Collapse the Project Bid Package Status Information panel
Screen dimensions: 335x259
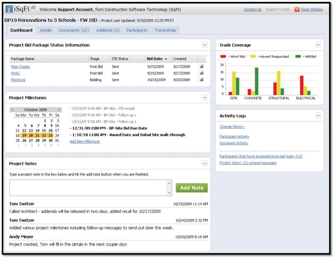tap(205, 45)
